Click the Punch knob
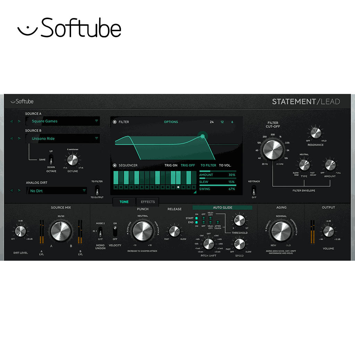 pos(142,231)
